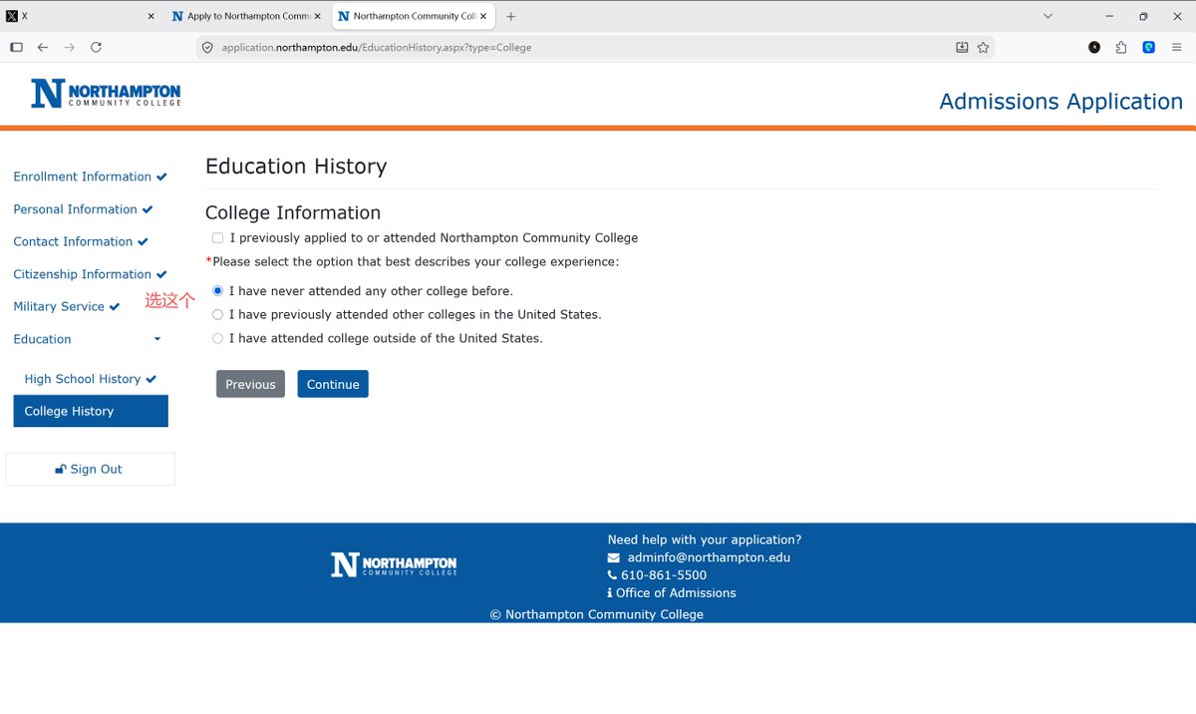1196x714 pixels.
Task: Click the footer Northampton Community College logo
Action: (394, 564)
